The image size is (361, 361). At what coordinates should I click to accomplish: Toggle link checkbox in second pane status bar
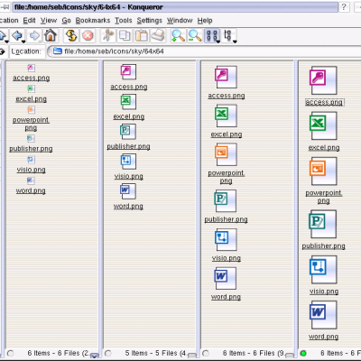[x=191, y=356]
